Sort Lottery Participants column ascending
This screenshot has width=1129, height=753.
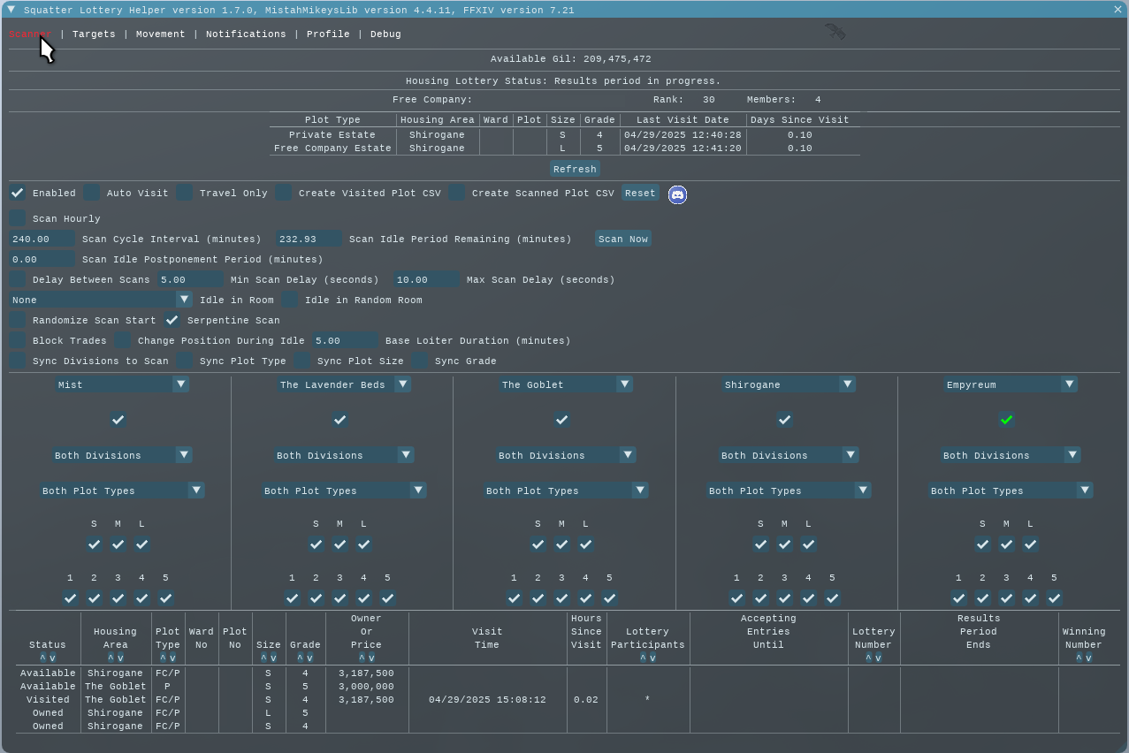(x=643, y=658)
